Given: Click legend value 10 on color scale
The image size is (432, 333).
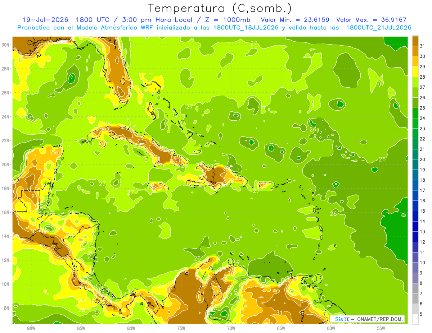Looking at the screenshot, I should coord(423,263).
